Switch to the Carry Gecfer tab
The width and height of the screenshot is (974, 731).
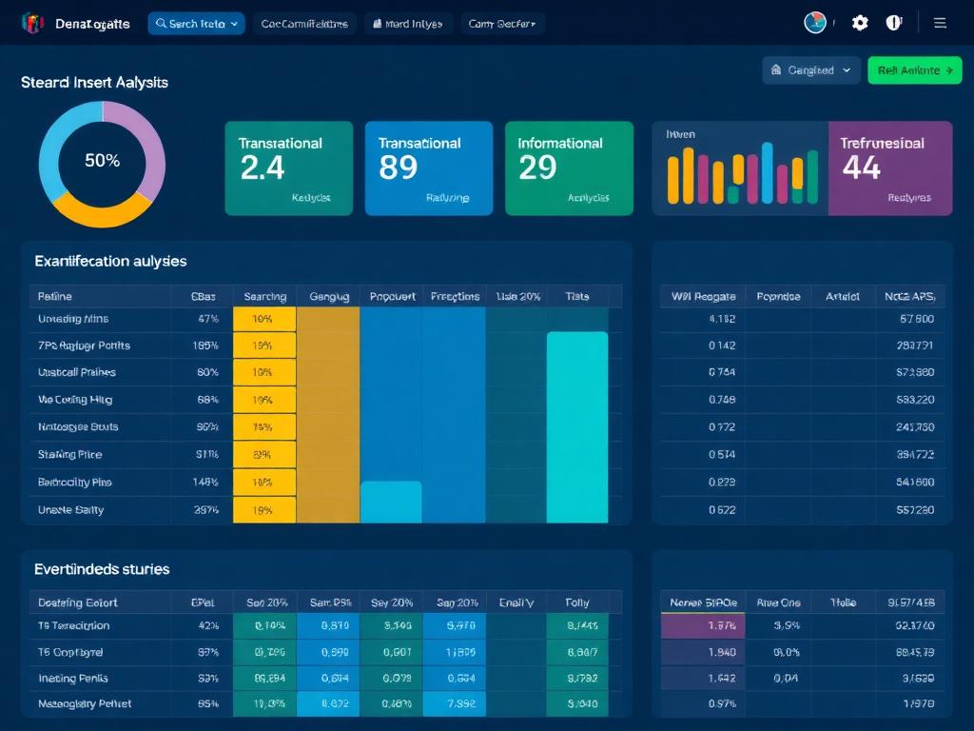coord(501,24)
